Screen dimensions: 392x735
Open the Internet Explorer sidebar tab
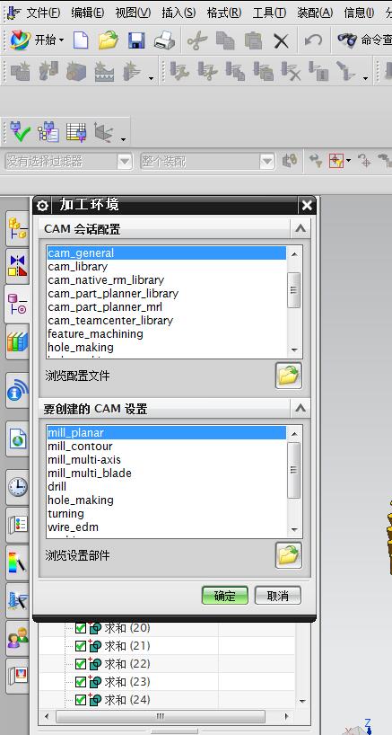click(18, 439)
